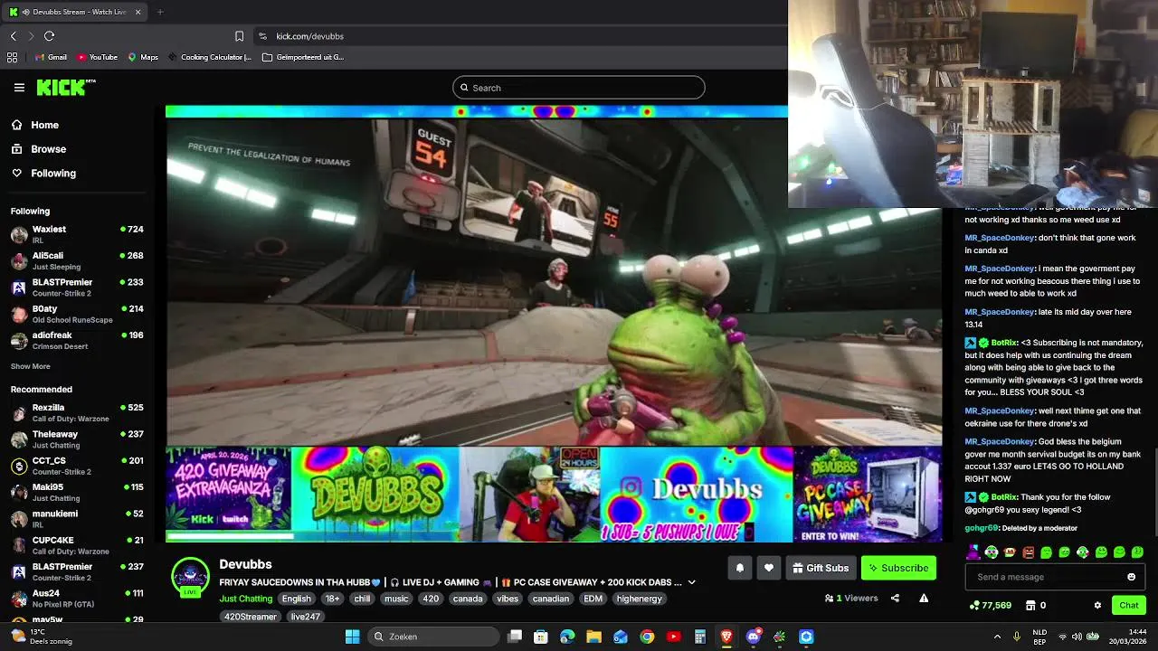Viewport: 1158px width, 651px height.
Task: Bookmark this page with the bookmark icon
Action: pyautogui.click(x=239, y=36)
